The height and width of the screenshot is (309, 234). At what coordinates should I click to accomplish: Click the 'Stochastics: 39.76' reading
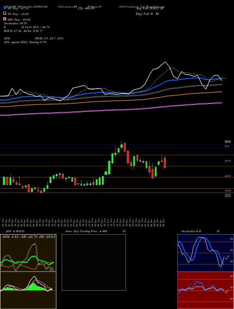(15, 23)
